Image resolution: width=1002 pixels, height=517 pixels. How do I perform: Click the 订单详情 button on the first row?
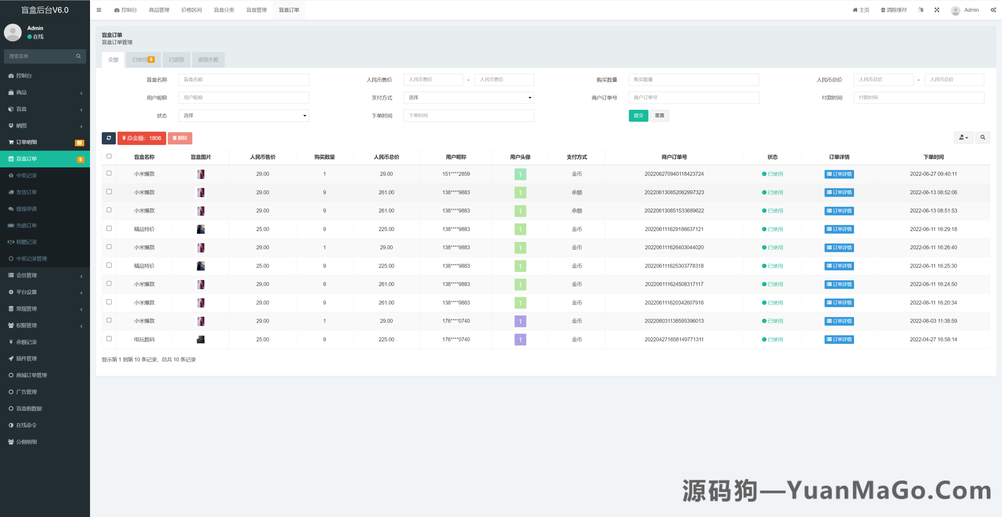click(x=839, y=174)
